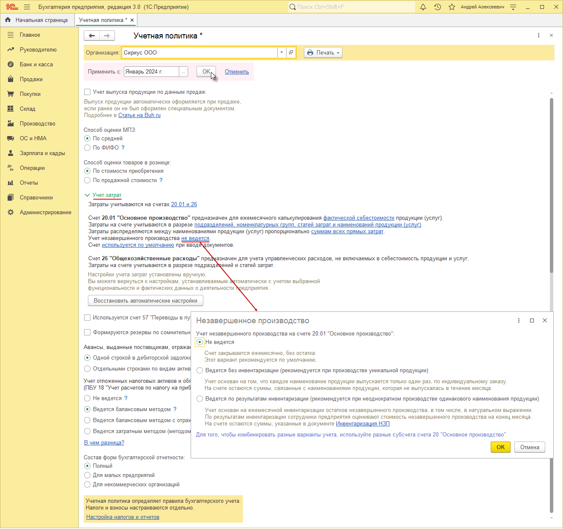Open Продажи section bag icon

[x=11, y=79]
